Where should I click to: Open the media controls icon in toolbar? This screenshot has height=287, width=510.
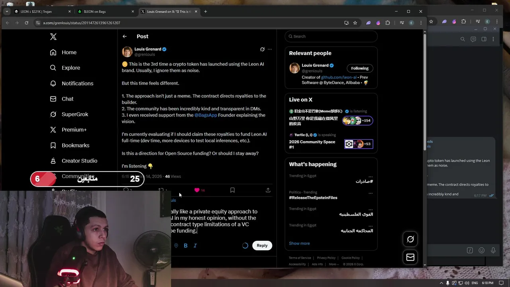point(402,23)
